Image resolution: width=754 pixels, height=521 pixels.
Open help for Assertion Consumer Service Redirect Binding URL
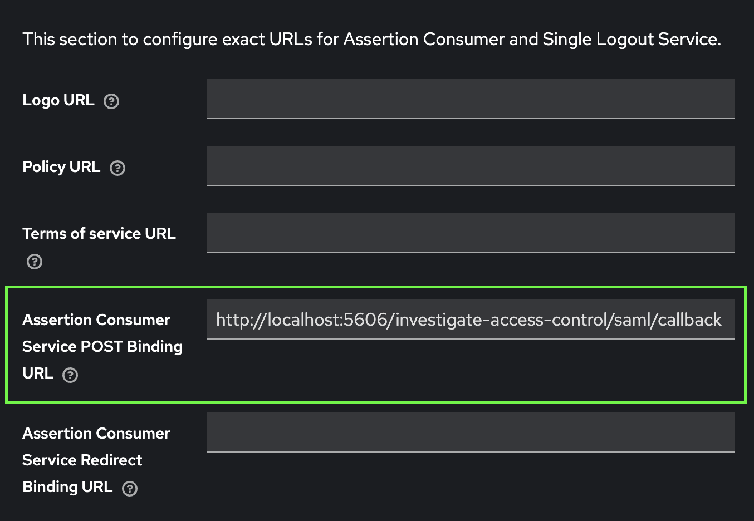pyautogui.click(x=129, y=488)
